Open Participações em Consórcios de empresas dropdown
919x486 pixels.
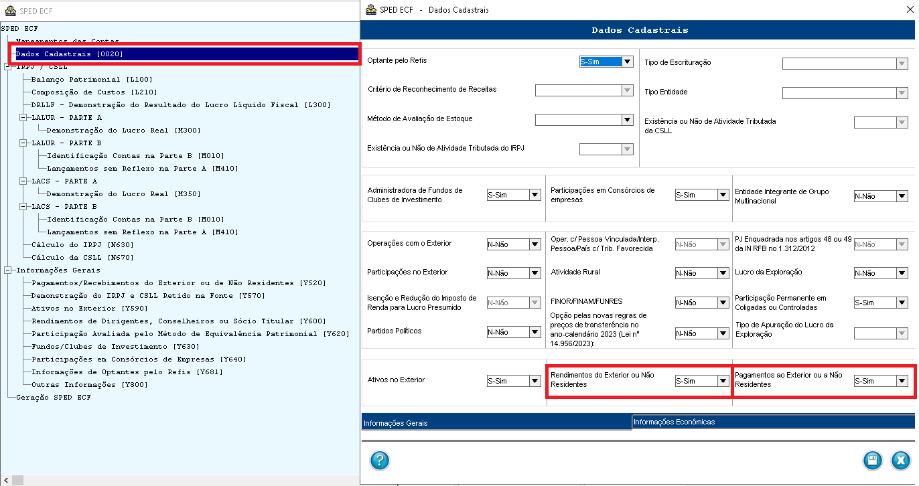pos(723,195)
